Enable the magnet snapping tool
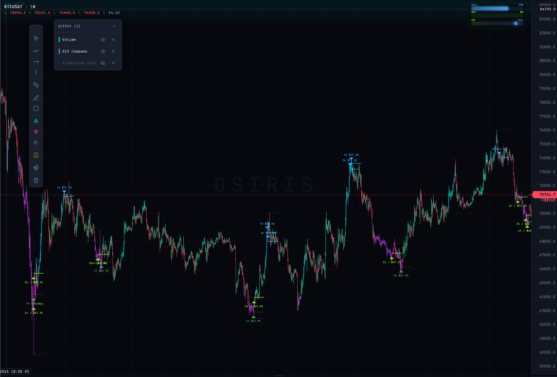Screen dimensions: 557x377 (x=36, y=168)
